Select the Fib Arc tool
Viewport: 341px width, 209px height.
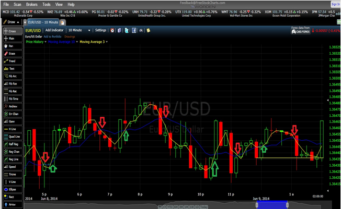[x=13, y=76]
